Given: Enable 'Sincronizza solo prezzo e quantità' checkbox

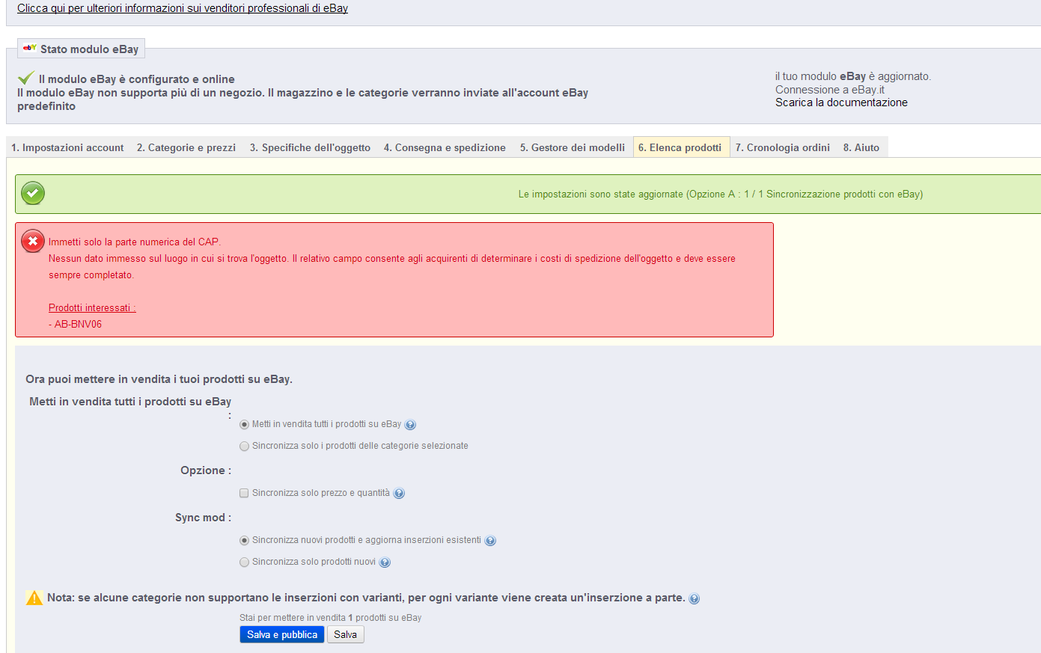Looking at the screenshot, I should point(244,493).
